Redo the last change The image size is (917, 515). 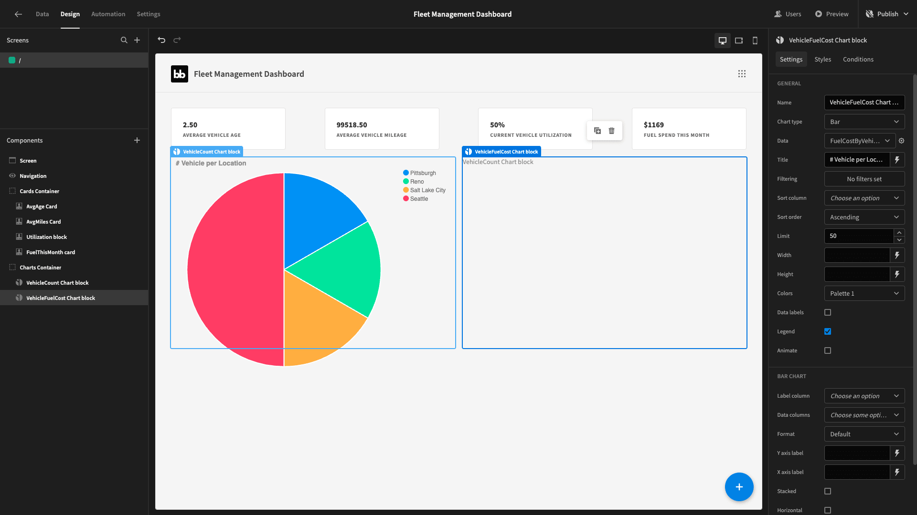pos(177,40)
